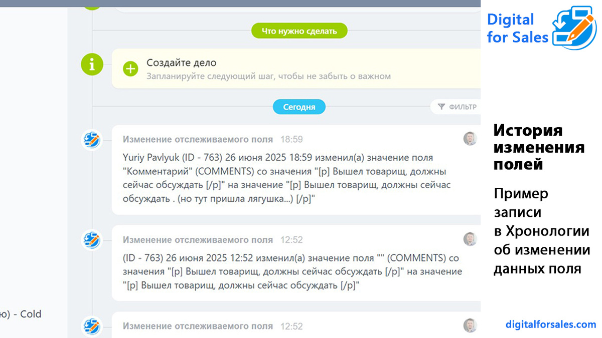Click the "Cold" stage label at bottom left

tap(31, 314)
